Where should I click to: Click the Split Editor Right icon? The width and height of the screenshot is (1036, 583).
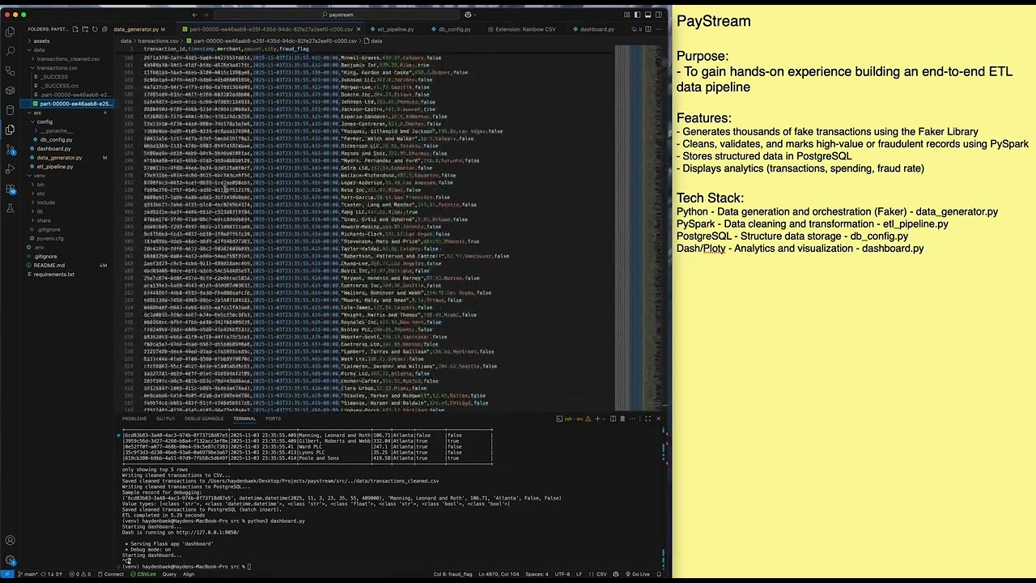click(x=649, y=29)
